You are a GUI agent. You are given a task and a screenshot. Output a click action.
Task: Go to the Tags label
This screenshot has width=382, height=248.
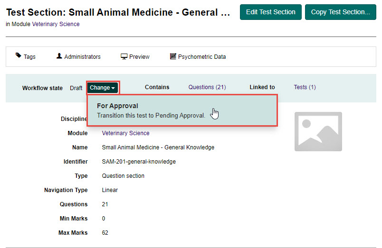pos(29,57)
